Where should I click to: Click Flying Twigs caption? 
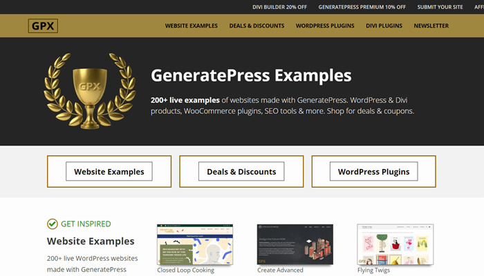[x=373, y=270]
